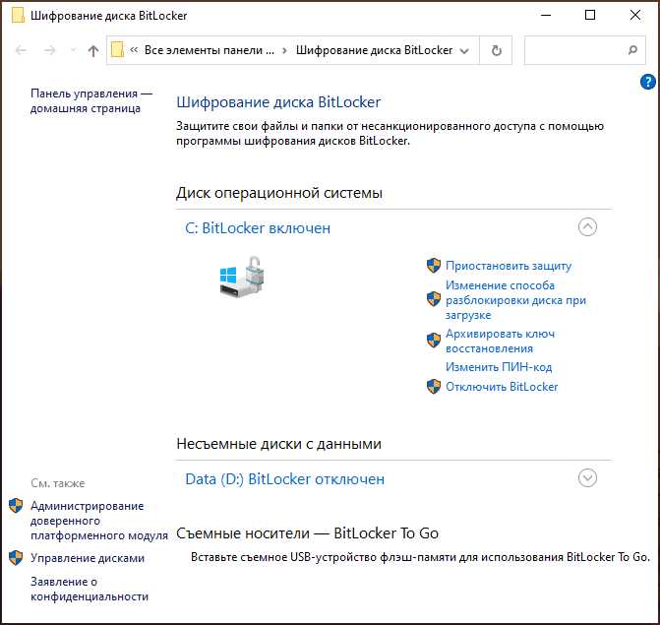The image size is (660, 625).
Task: Click 'Съемные носители — BitLocker To Go' heading
Action: coord(307,533)
